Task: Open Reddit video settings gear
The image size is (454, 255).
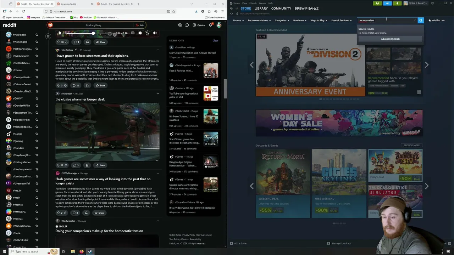Action: coord(140,33)
